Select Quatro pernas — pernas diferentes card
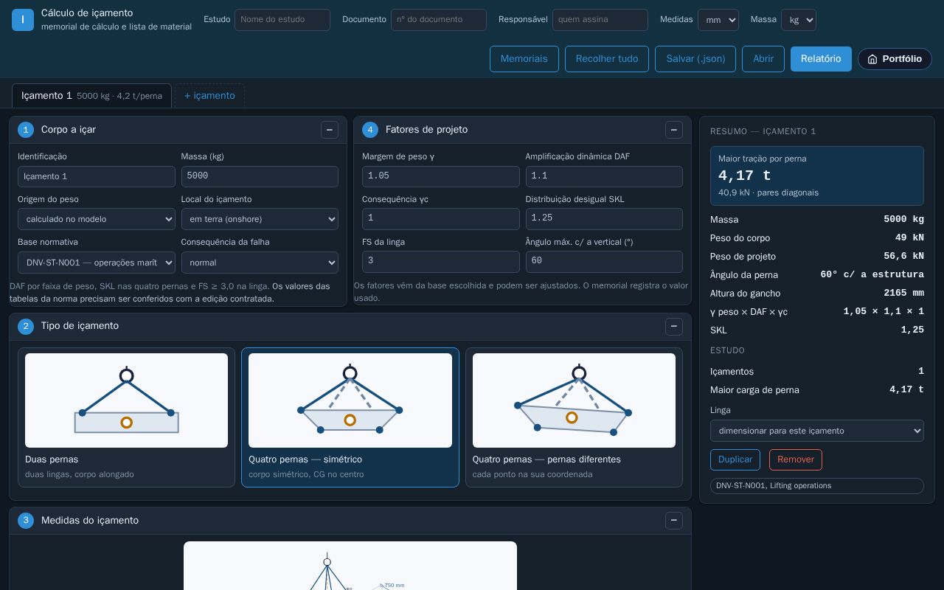This screenshot has width=944, height=590. [574, 417]
